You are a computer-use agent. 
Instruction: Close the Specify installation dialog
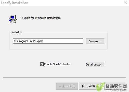tap(126, 3)
